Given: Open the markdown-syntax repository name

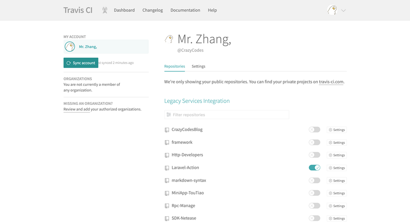Looking at the screenshot, I should (189, 180).
